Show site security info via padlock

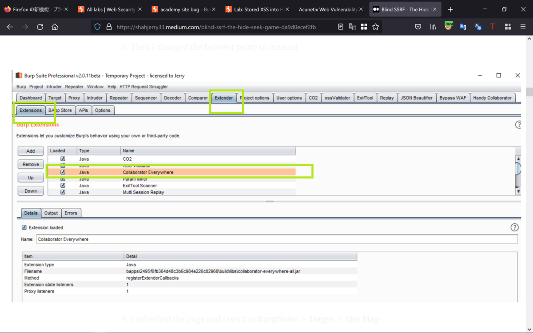(x=109, y=27)
